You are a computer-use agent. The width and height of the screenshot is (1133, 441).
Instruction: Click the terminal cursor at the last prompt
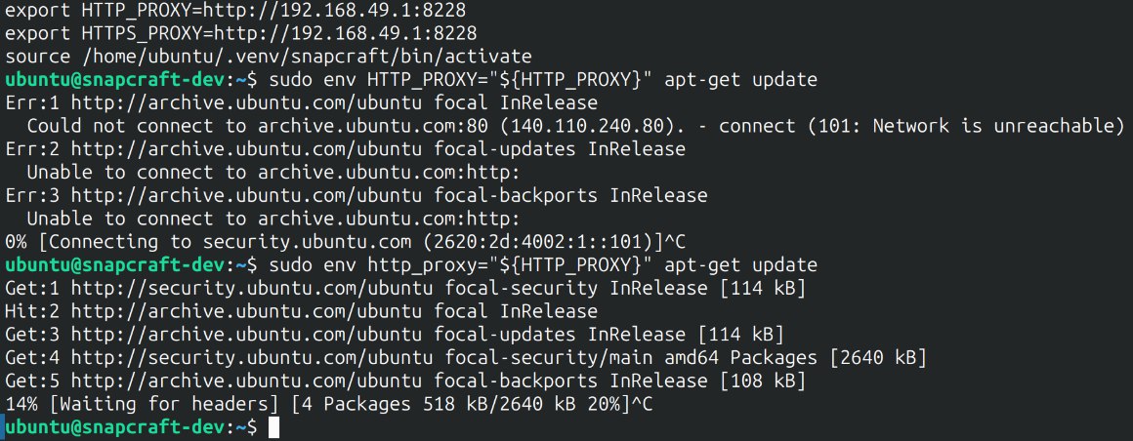point(273,427)
